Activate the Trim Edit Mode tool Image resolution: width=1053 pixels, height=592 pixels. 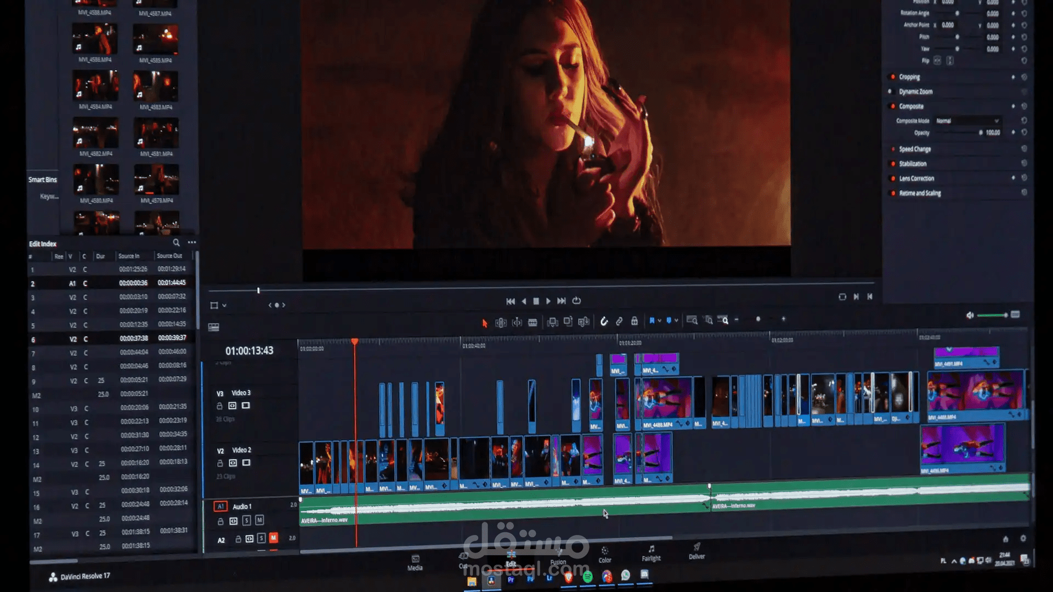pos(501,323)
